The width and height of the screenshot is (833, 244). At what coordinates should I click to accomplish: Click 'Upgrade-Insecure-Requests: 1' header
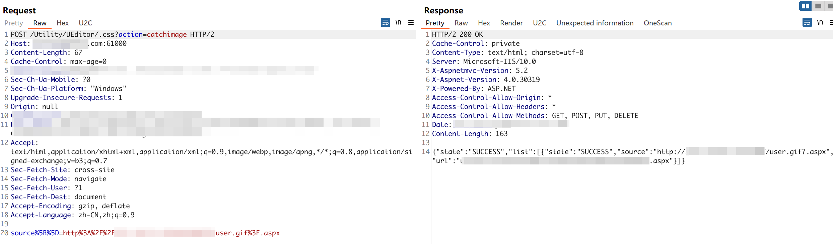(x=67, y=98)
